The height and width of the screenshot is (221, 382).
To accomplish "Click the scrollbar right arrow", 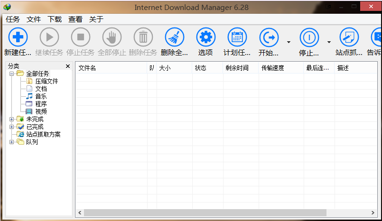I will coord(373,213).
